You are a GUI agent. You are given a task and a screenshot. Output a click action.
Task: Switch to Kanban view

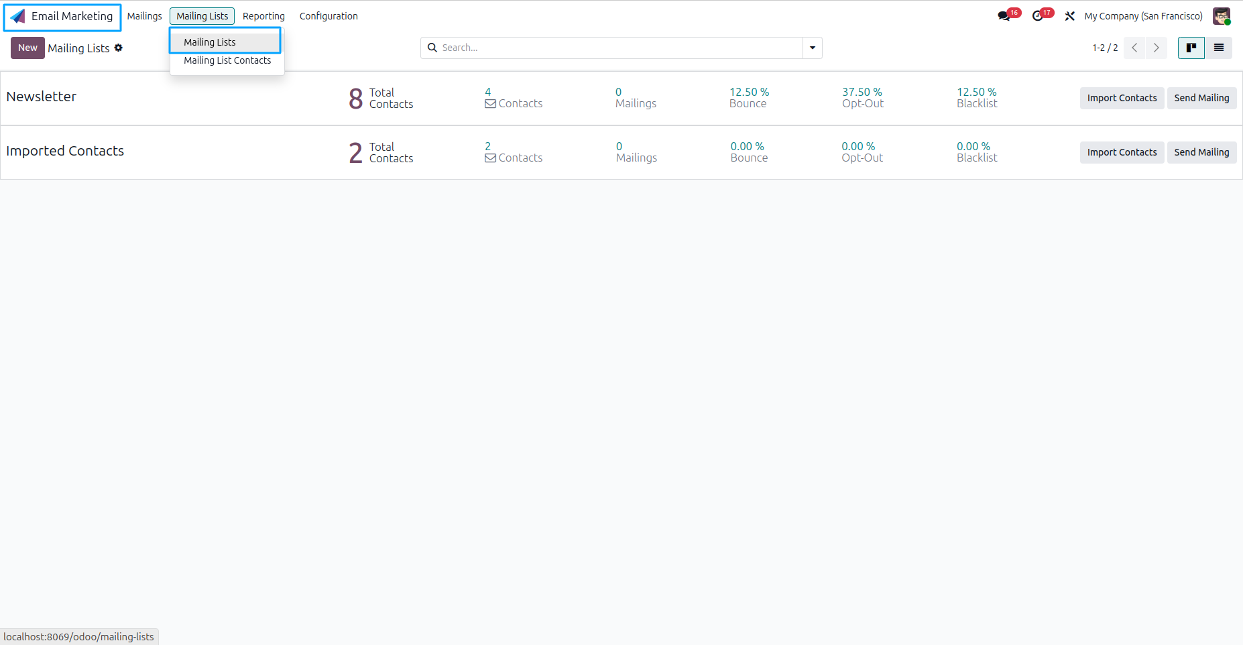tap(1191, 48)
